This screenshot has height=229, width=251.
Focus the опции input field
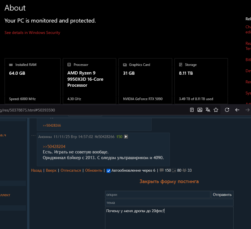click(x=158, y=194)
